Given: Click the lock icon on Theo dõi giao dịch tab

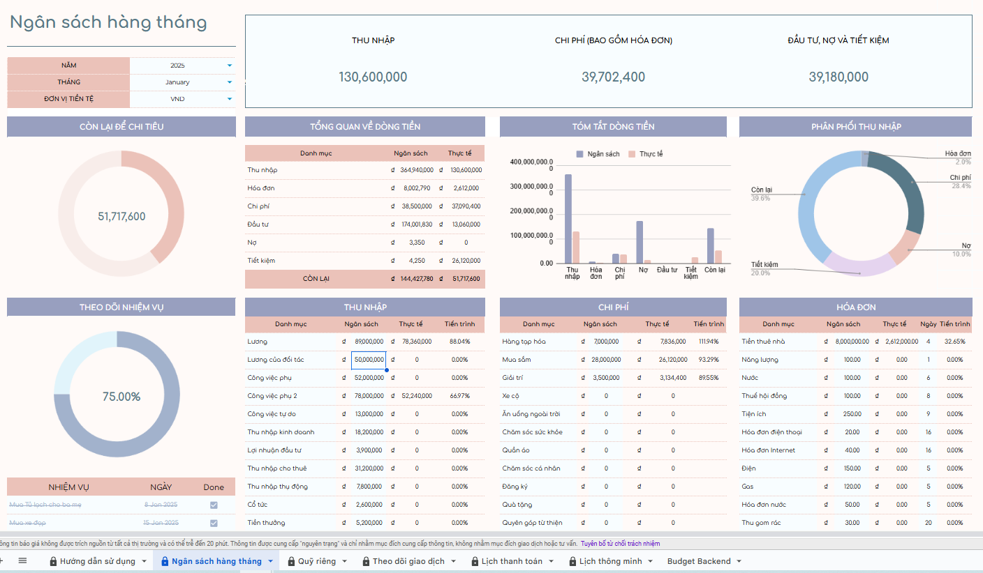Looking at the screenshot, I should [366, 561].
